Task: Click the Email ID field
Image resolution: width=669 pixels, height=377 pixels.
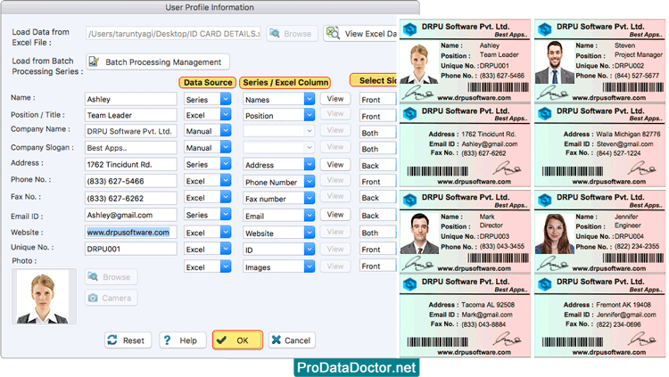Action: 130,215
